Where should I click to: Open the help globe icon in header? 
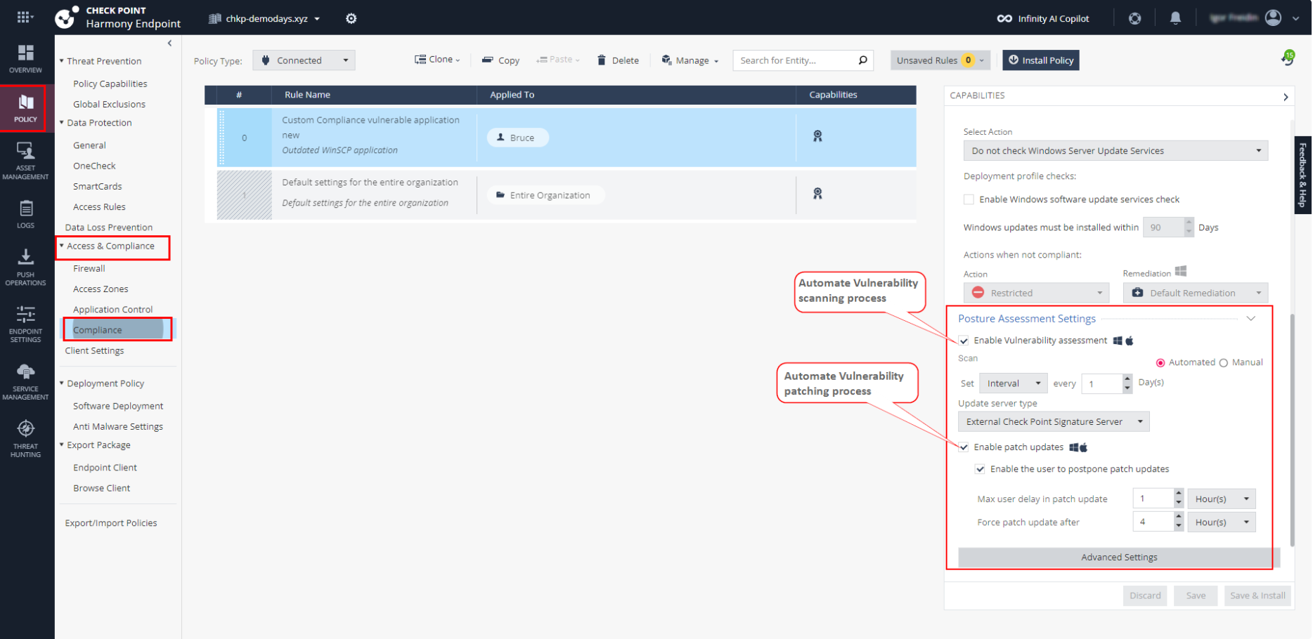point(1134,18)
